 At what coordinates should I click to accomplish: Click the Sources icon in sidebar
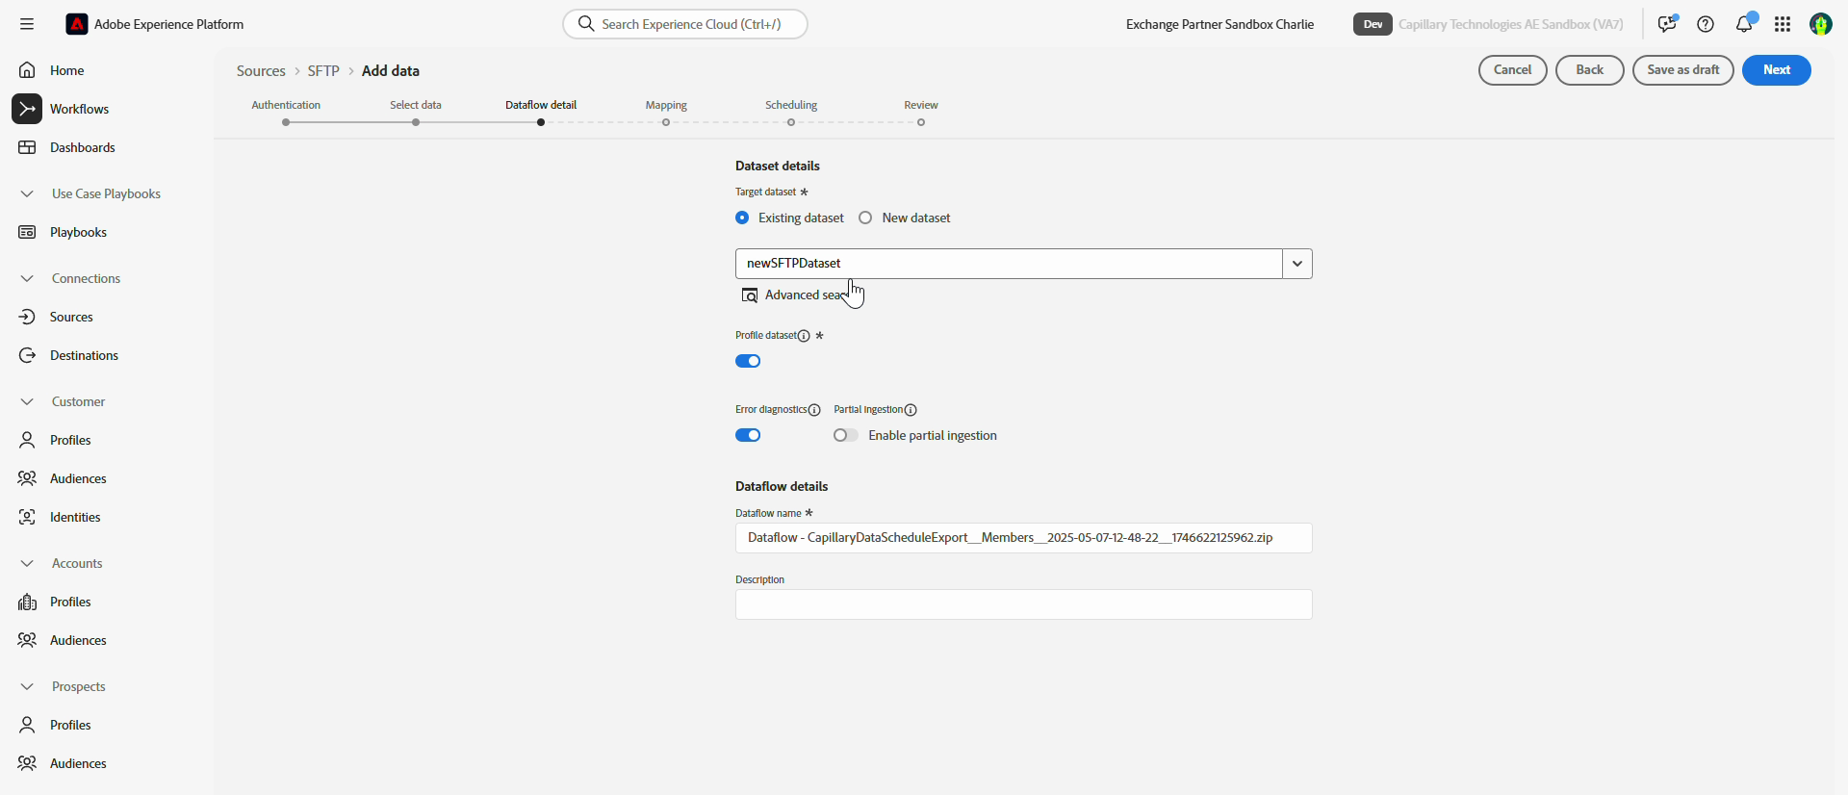[x=28, y=317]
